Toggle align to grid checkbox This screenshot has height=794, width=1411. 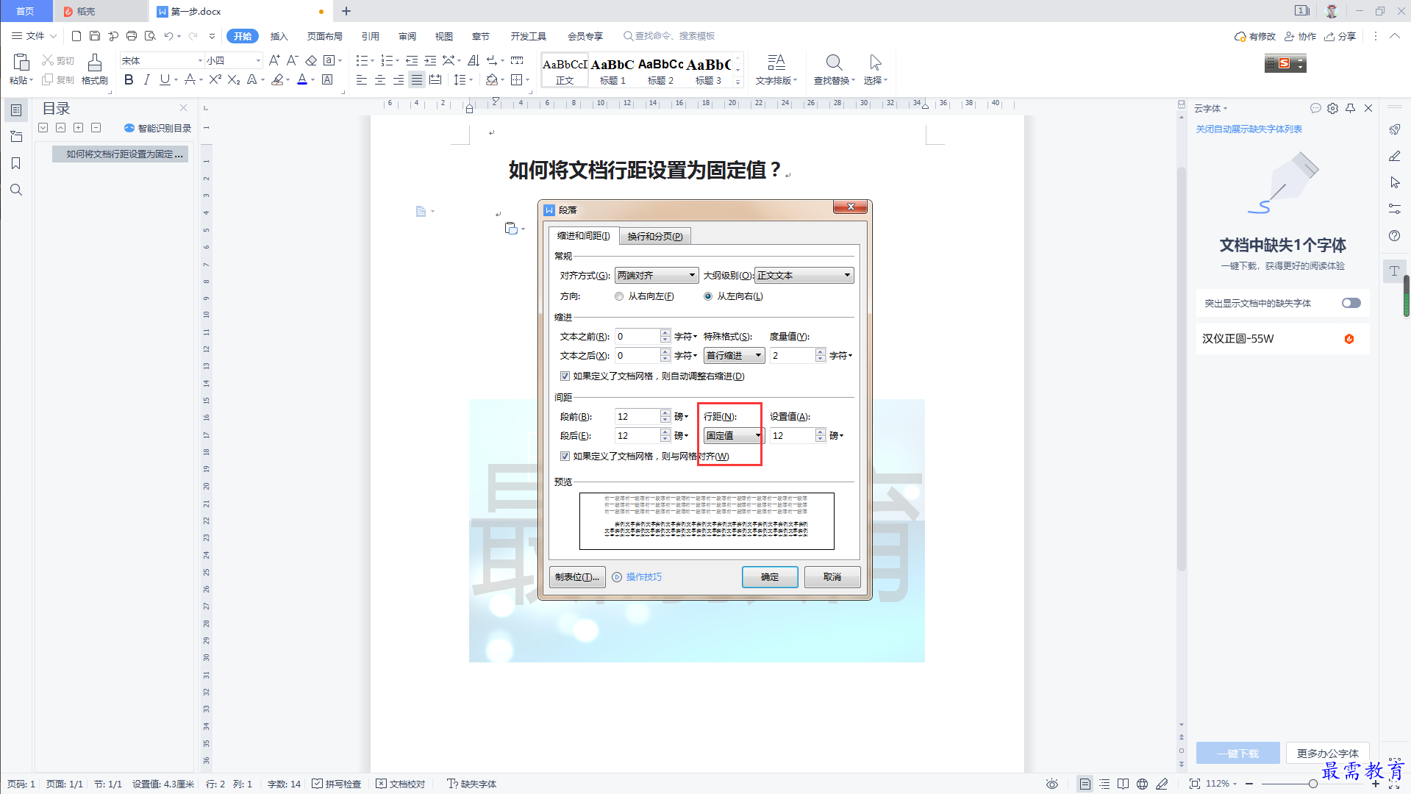(565, 456)
